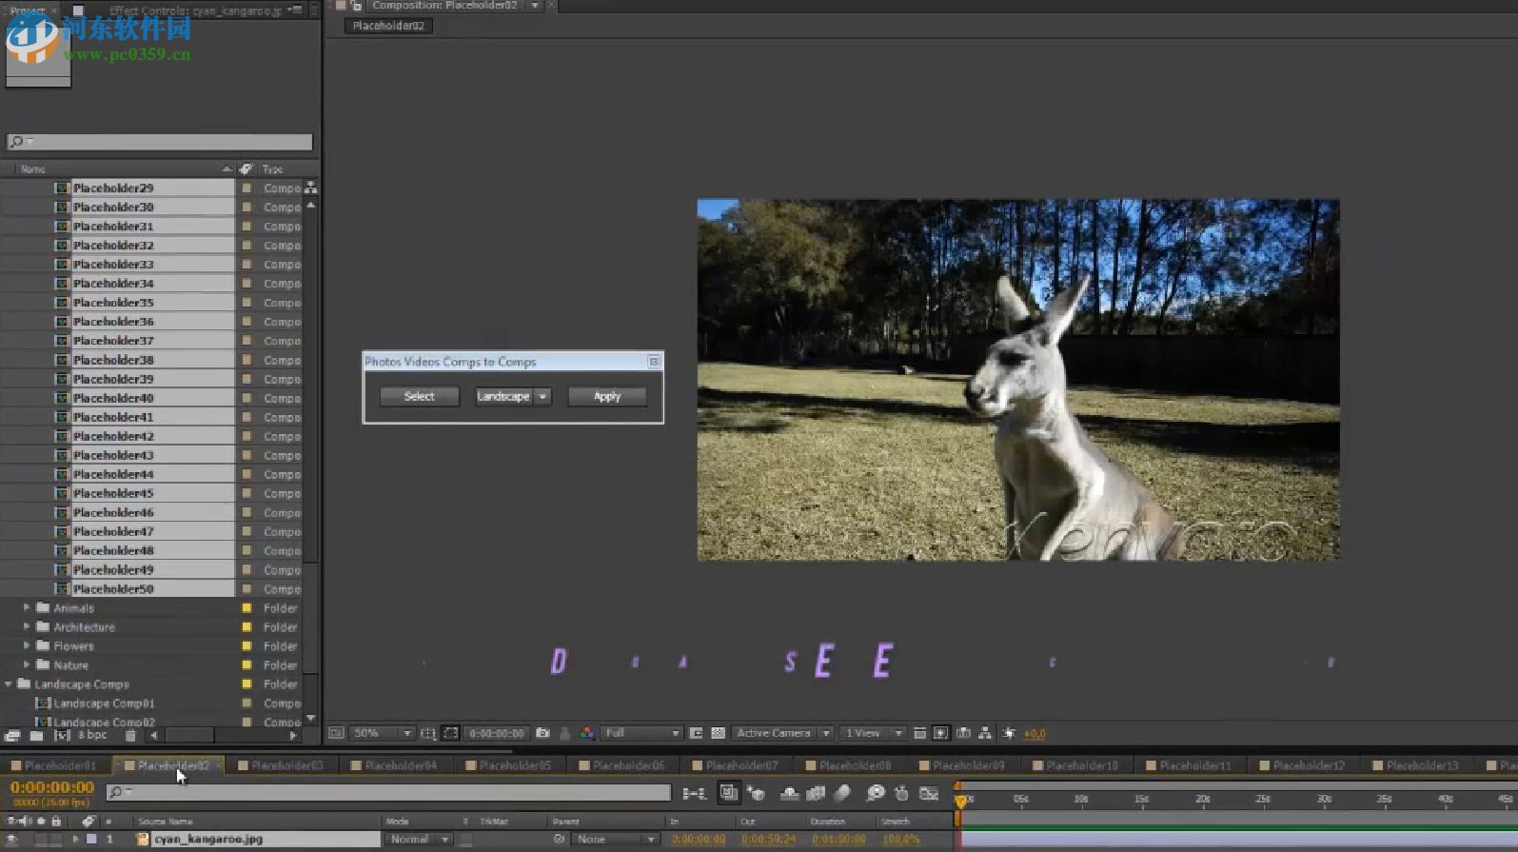This screenshot has width=1518, height=852.
Task: Click the current time 0:00:00:00 in viewer
Action: point(497,733)
